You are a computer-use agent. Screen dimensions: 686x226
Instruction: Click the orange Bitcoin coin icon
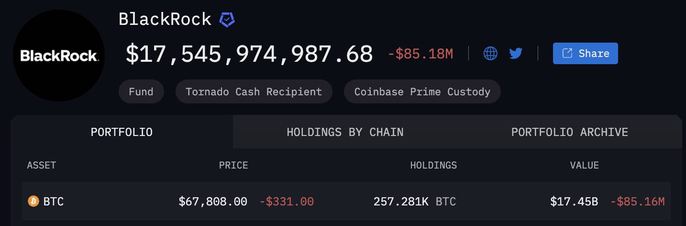click(x=33, y=201)
